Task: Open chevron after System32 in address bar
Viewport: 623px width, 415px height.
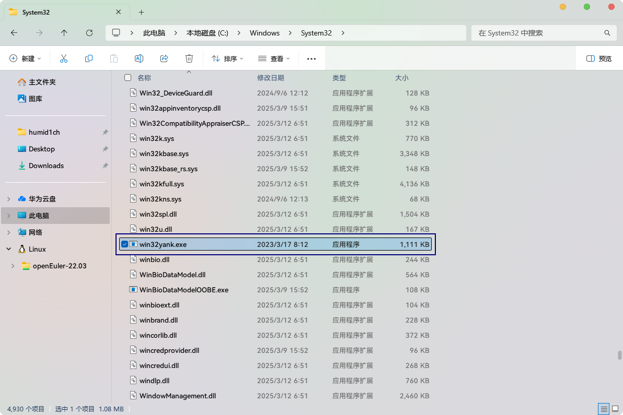Action: pyautogui.click(x=343, y=33)
